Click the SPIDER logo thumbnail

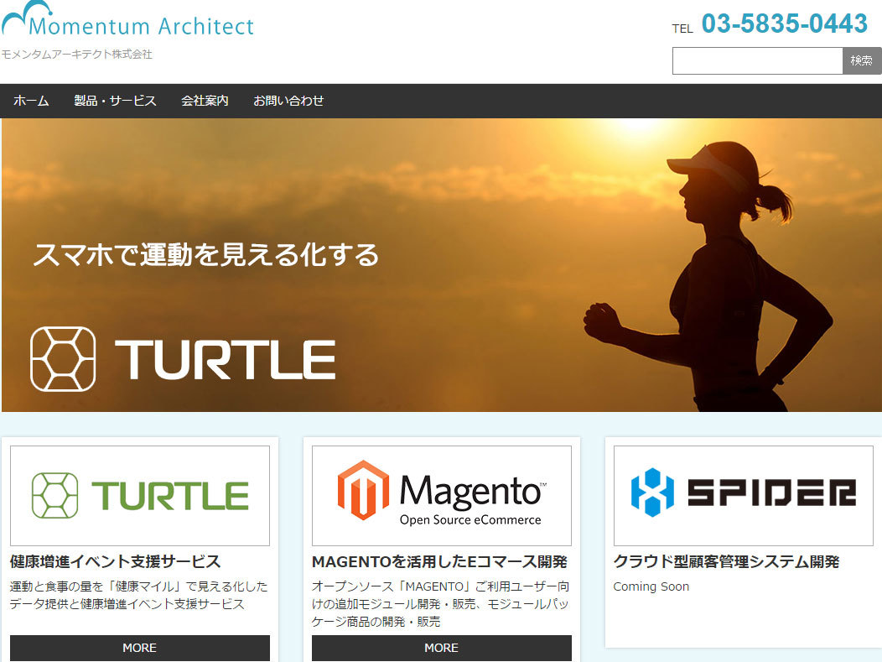coord(743,496)
